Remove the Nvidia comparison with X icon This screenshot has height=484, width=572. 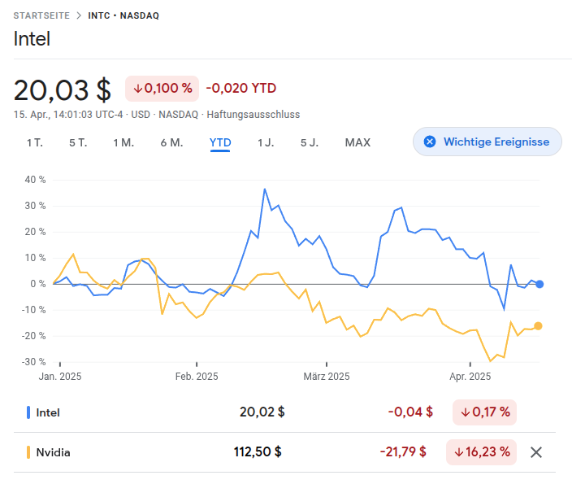pos(536,452)
